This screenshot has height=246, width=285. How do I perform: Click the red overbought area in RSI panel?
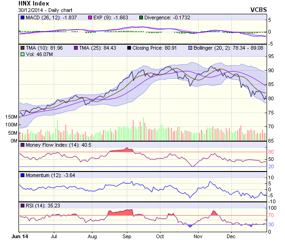119,212
